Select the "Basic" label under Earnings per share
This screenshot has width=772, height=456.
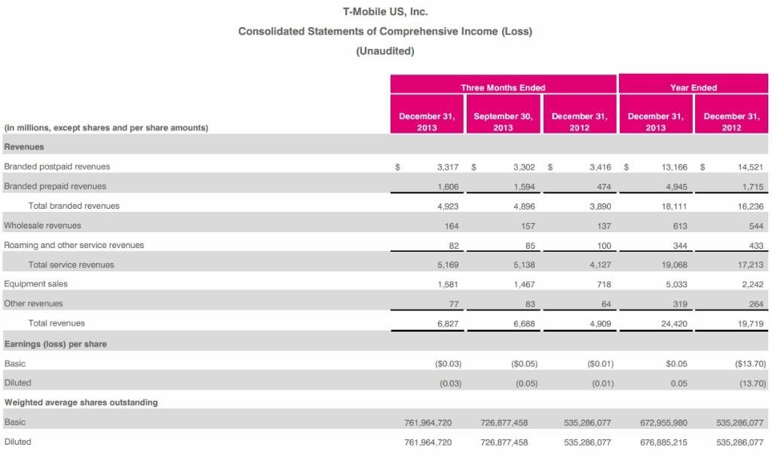[x=15, y=363]
